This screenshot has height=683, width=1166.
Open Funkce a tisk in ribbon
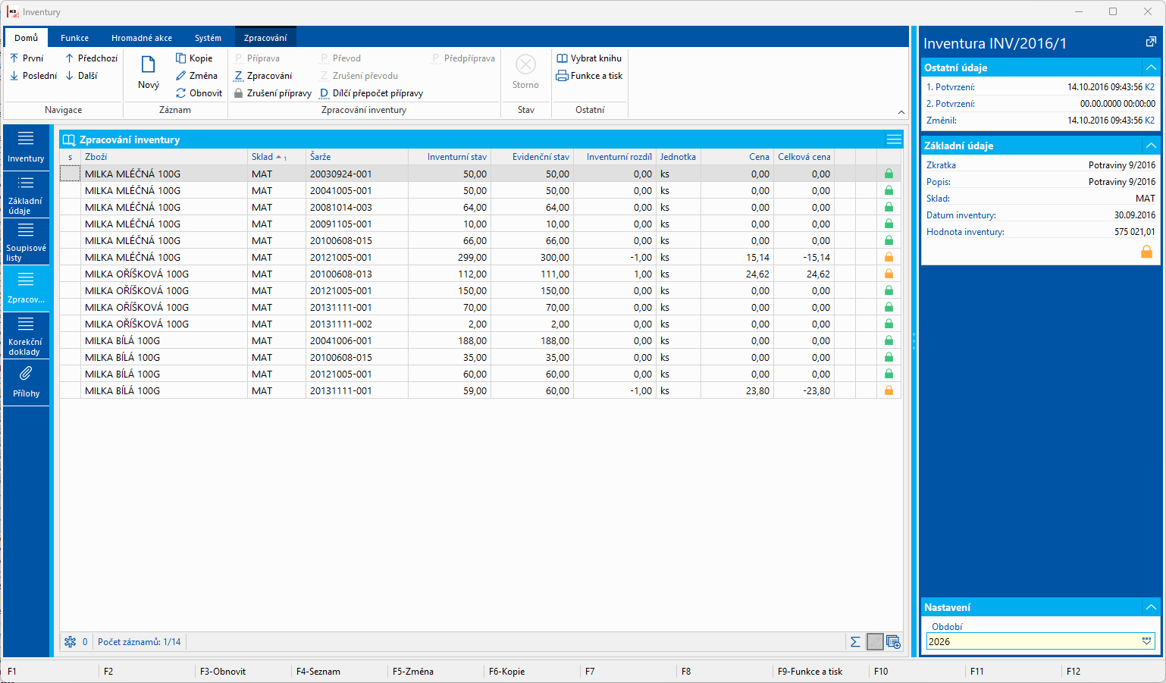tap(589, 76)
